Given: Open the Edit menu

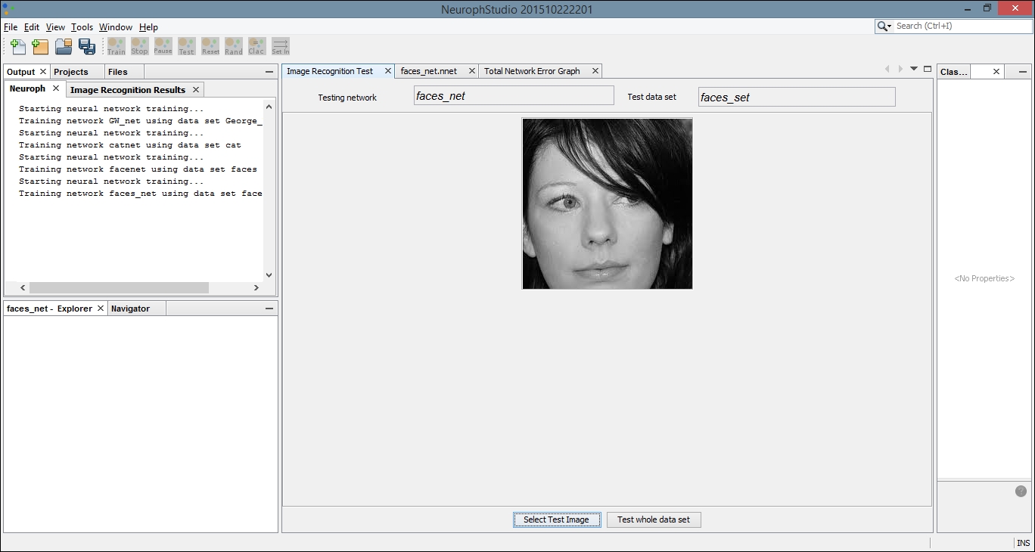Looking at the screenshot, I should pos(32,27).
